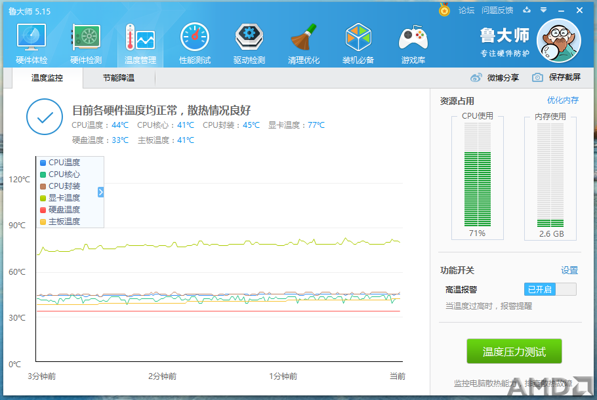Click 当温度过高时，报警提醒 description
This screenshot has width=597, height=400.
point(489,306)
